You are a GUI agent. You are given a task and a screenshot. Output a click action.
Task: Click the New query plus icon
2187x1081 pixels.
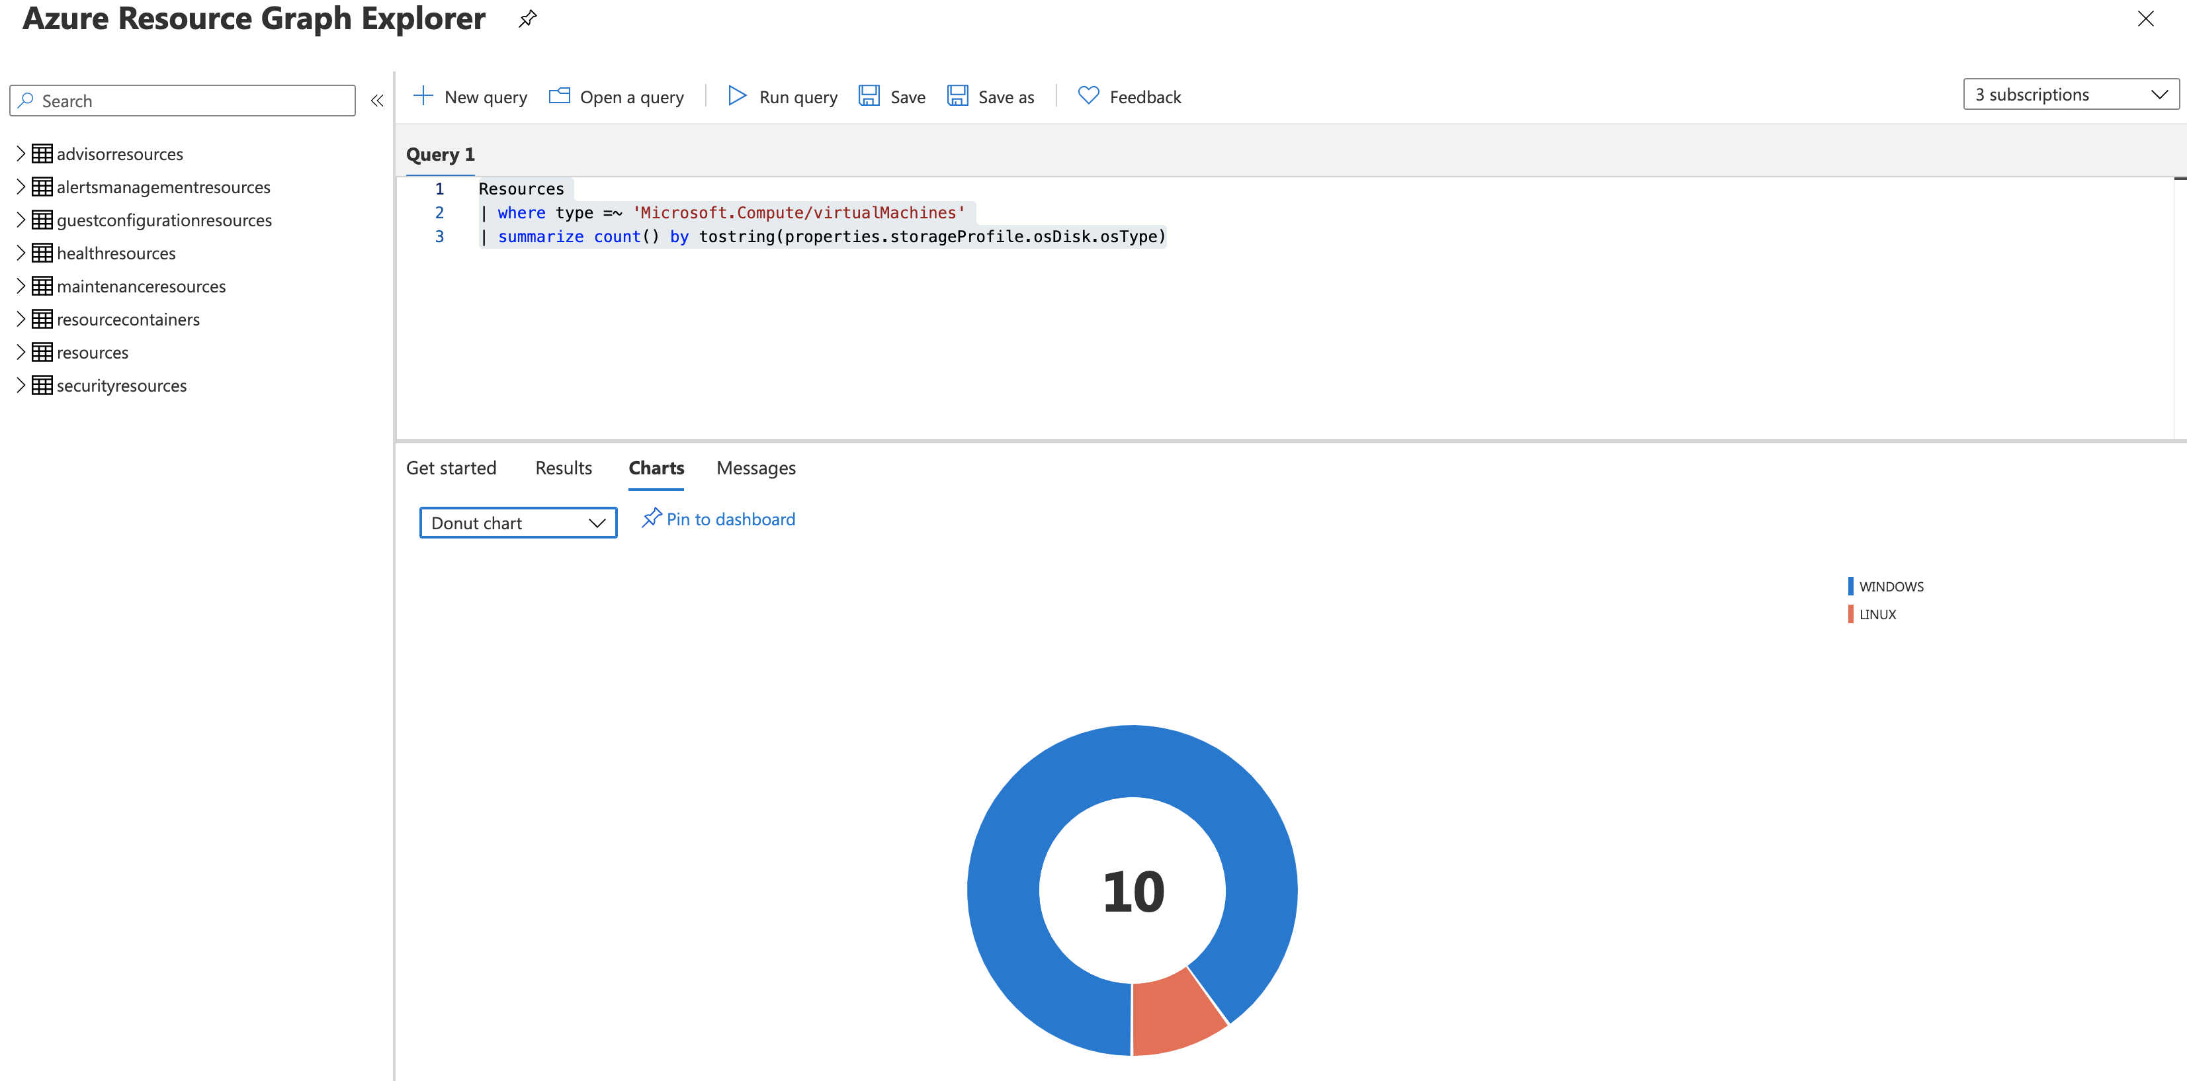422,96
